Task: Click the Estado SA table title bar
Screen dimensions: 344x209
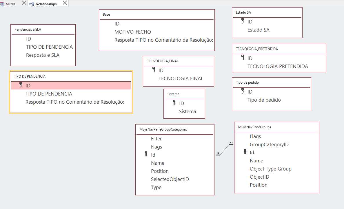Action: [x=267, y=12]
